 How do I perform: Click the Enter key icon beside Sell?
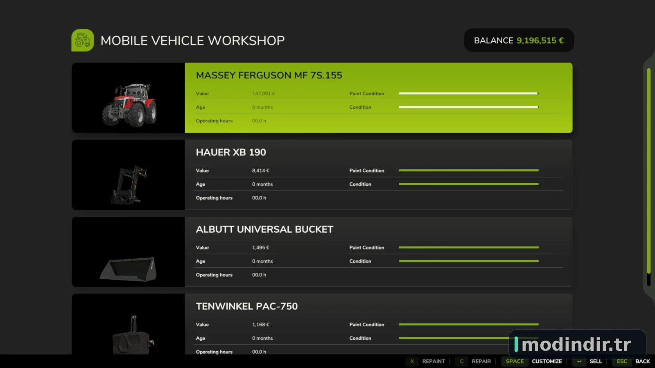pos(579,361)
